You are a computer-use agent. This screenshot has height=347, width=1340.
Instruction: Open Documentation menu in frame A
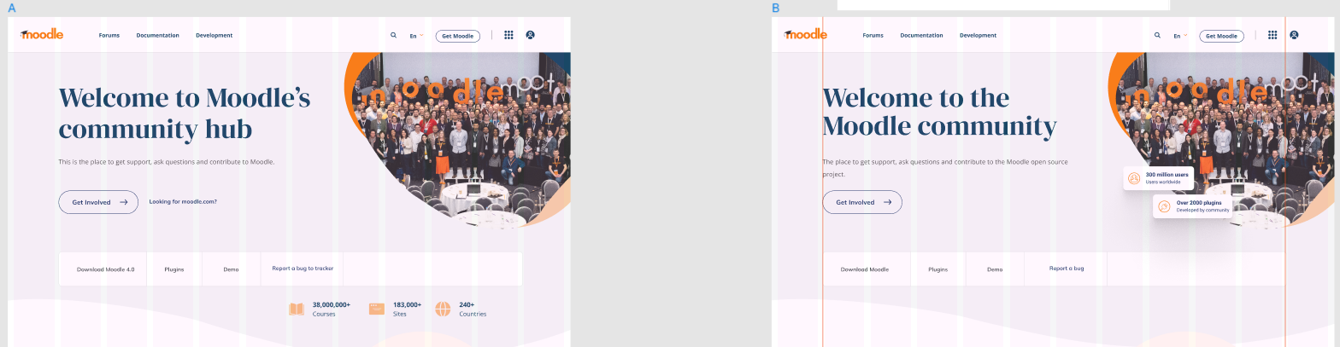click(x=158, y=36)
